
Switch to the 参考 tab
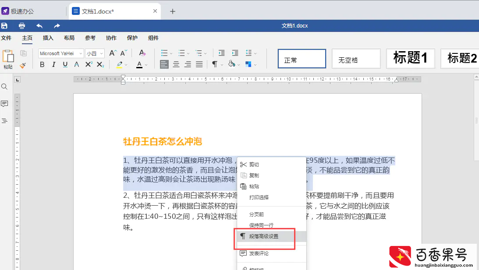coord(90,38)
